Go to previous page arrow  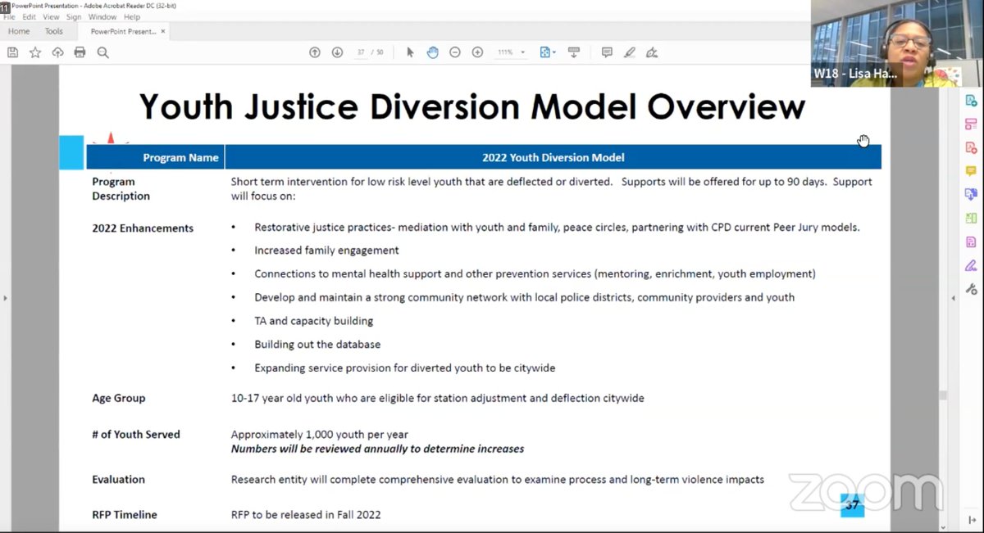(x=315, y=52)
